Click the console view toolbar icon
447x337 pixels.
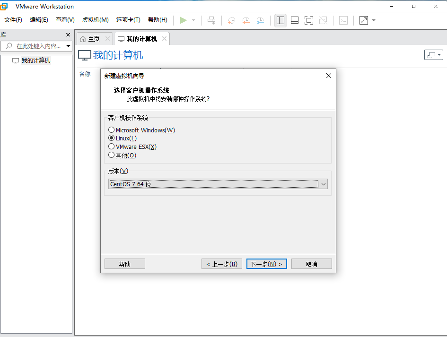343,20
